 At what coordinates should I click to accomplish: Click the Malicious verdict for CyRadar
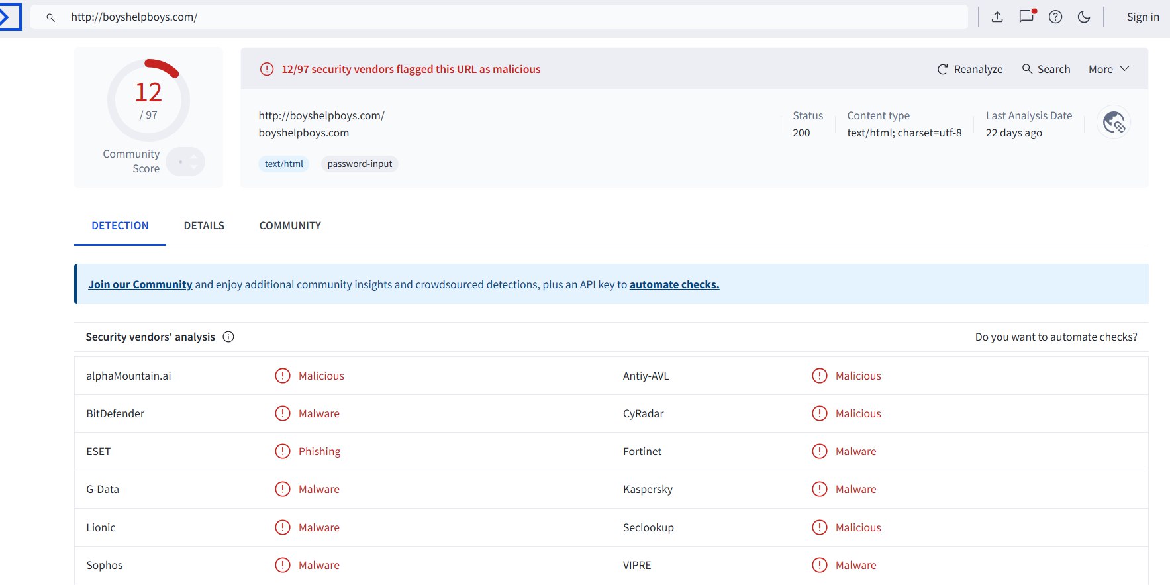[x=858, y=413]
